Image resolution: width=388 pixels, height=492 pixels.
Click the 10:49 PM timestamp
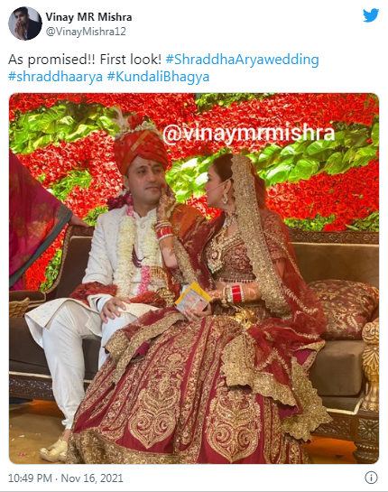tap(30, 478)
